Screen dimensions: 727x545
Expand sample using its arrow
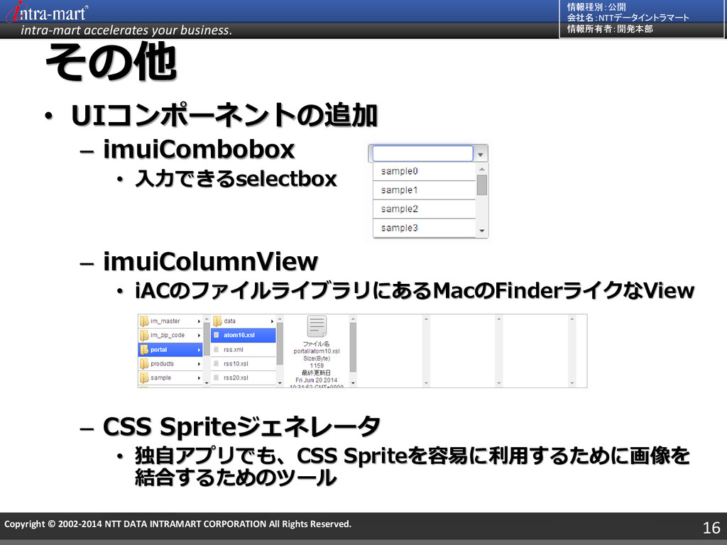(199, 378)
